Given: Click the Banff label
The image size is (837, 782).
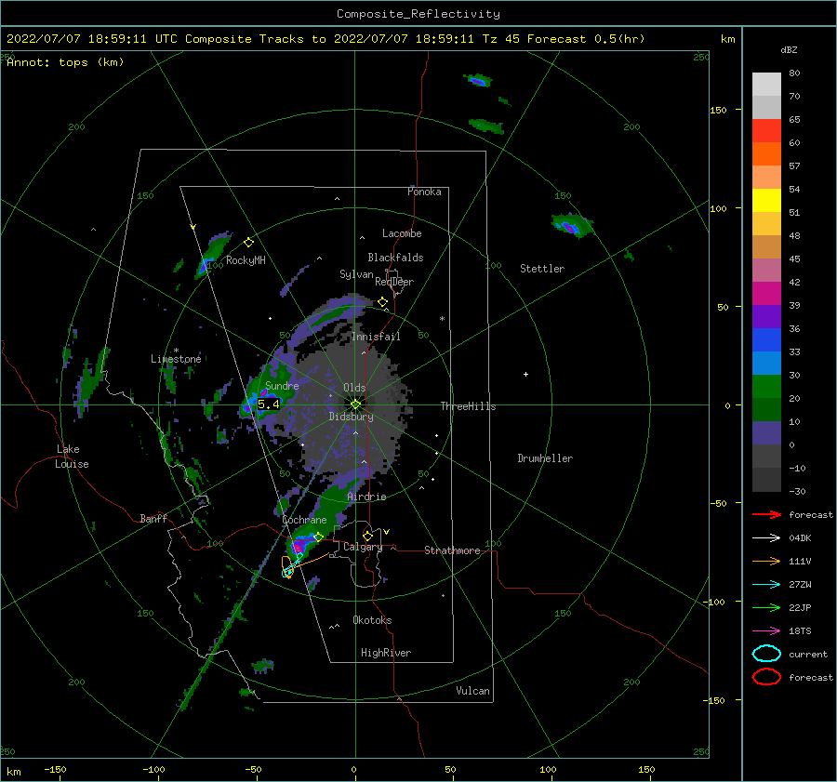Looking at the screenshot, I should tap(153, 518).
